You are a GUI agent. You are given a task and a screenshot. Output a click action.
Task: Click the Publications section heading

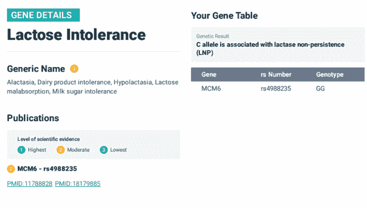(33, 118)
